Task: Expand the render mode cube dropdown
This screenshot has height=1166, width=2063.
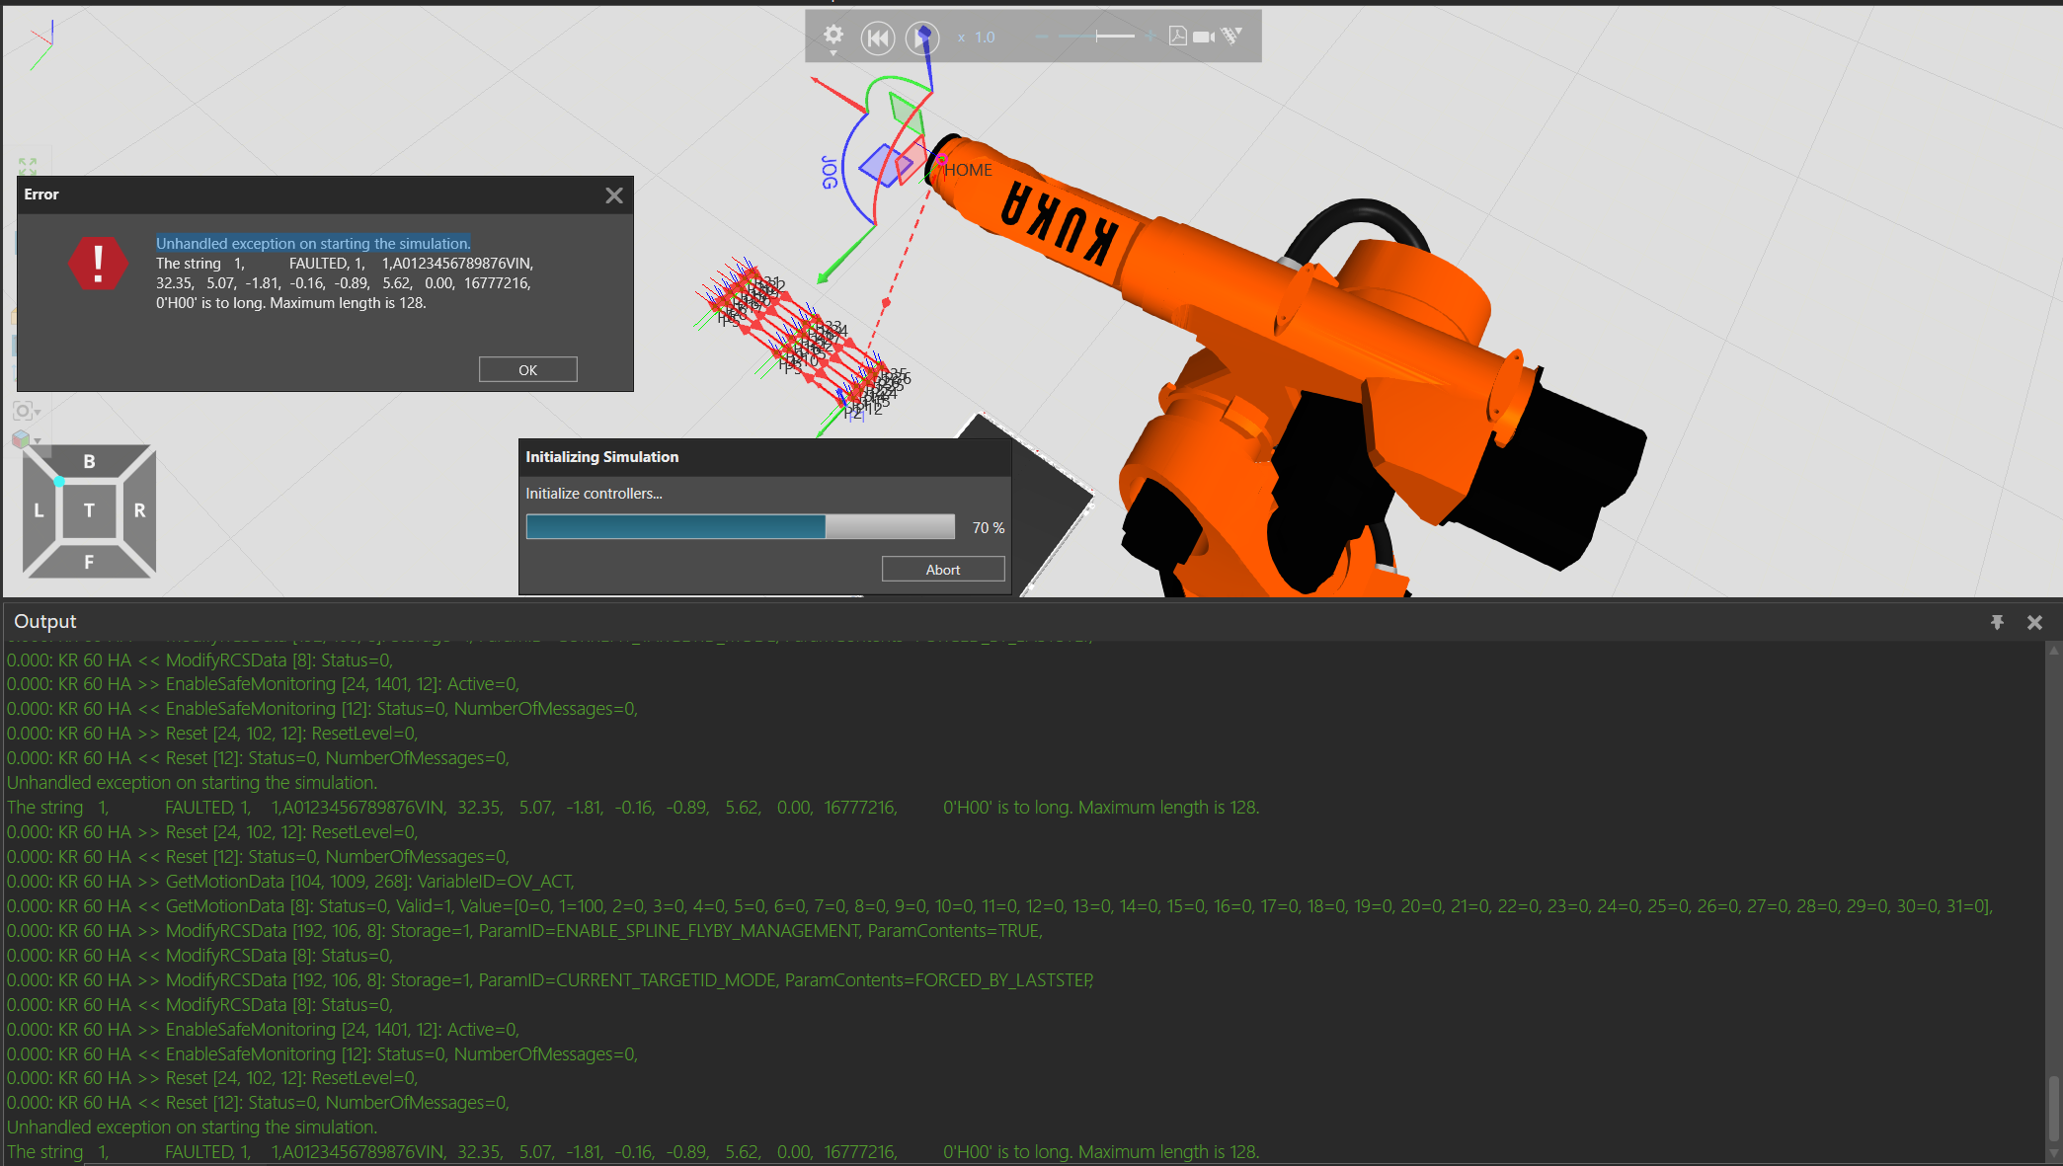Action: [38, 441]
